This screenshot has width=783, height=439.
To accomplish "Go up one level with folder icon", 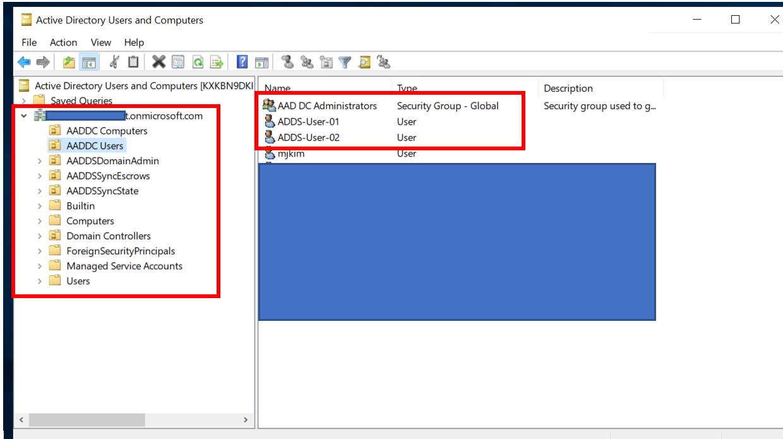I will pyautogui.click(x=69, y=62).
